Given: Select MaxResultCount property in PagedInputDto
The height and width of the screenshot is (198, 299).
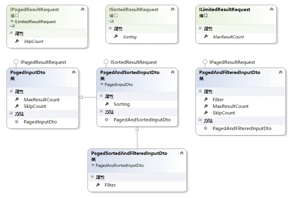Looking at the screenshot, I should pos(41,99).
